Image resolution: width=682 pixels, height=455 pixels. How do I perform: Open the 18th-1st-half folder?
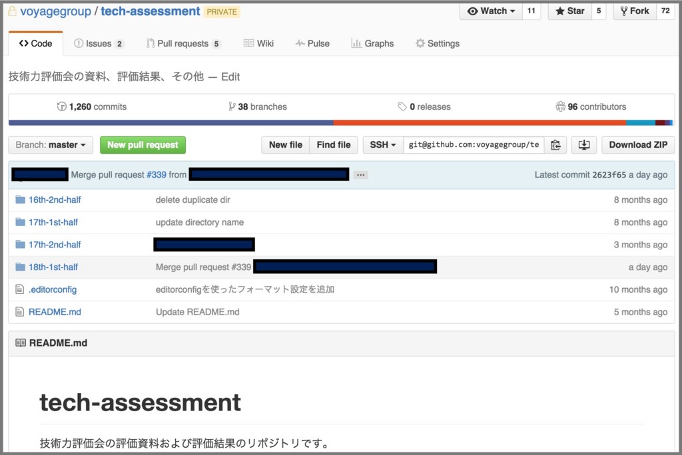click(53, 267)
